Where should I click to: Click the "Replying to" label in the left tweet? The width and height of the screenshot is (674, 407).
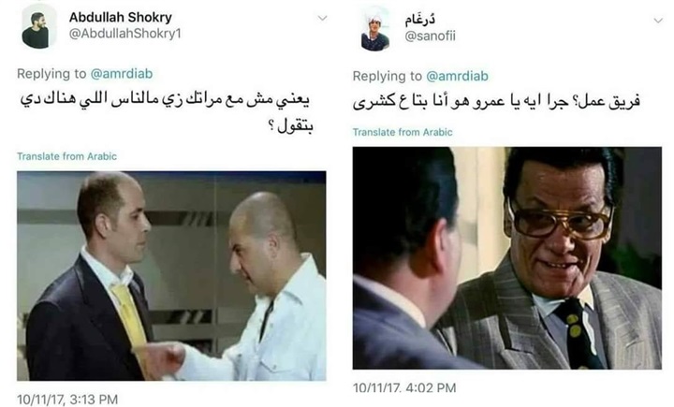coord(51,74)
